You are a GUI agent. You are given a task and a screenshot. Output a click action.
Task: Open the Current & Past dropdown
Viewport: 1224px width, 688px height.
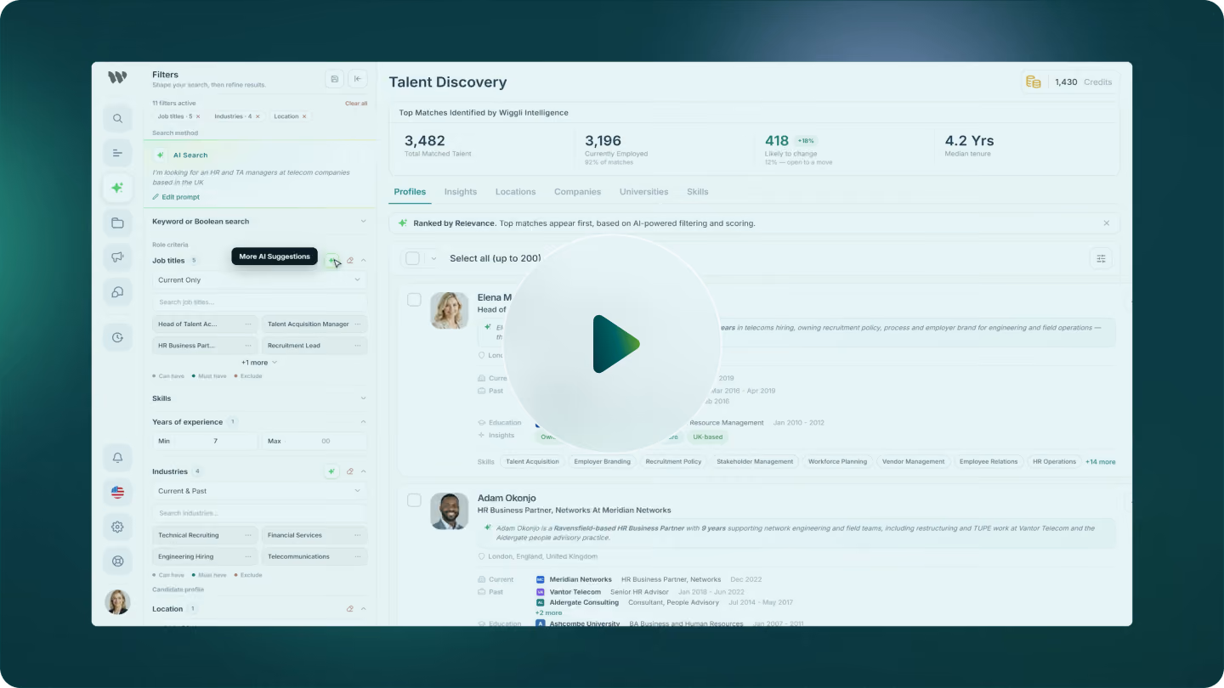click(x=259, y=491)
